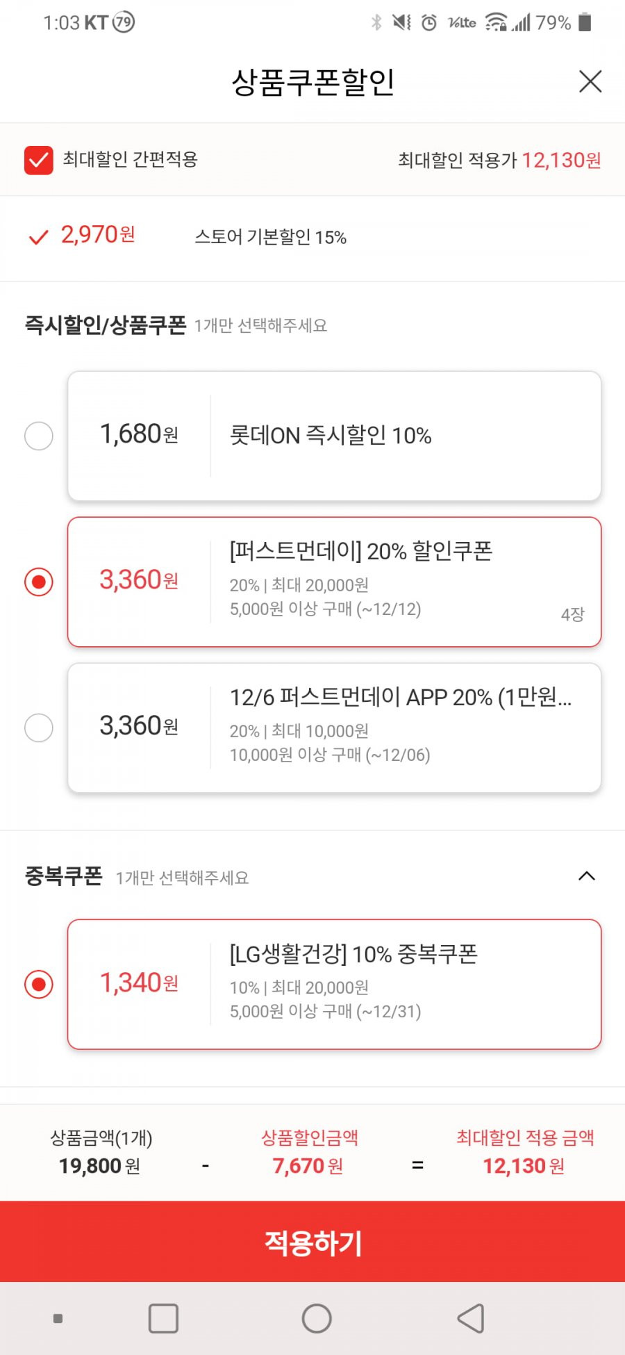Tap the Android back navigation icon
Screen dimensions: 625x1355
pos(471,1318)
